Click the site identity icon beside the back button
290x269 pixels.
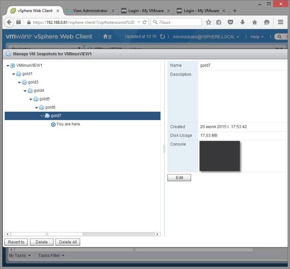(18, 22)
